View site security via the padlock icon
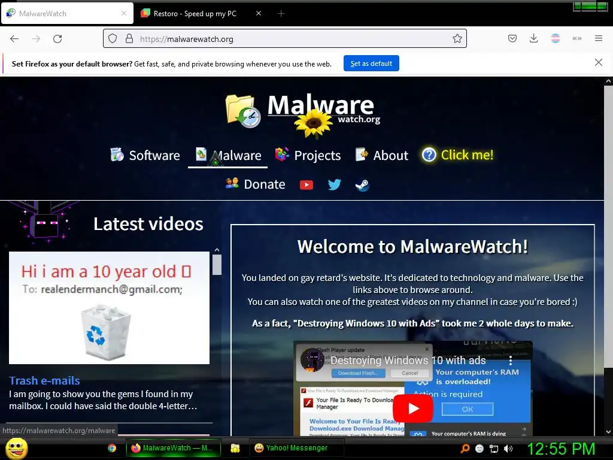 129,39
